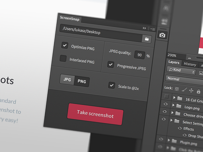Expand the Choose drive group
Screen dimensions: 203x152
pyautogui.click(x=172, y=112)
